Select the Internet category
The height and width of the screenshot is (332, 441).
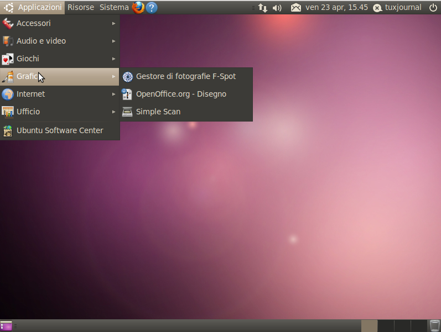[x=60, y=94]
